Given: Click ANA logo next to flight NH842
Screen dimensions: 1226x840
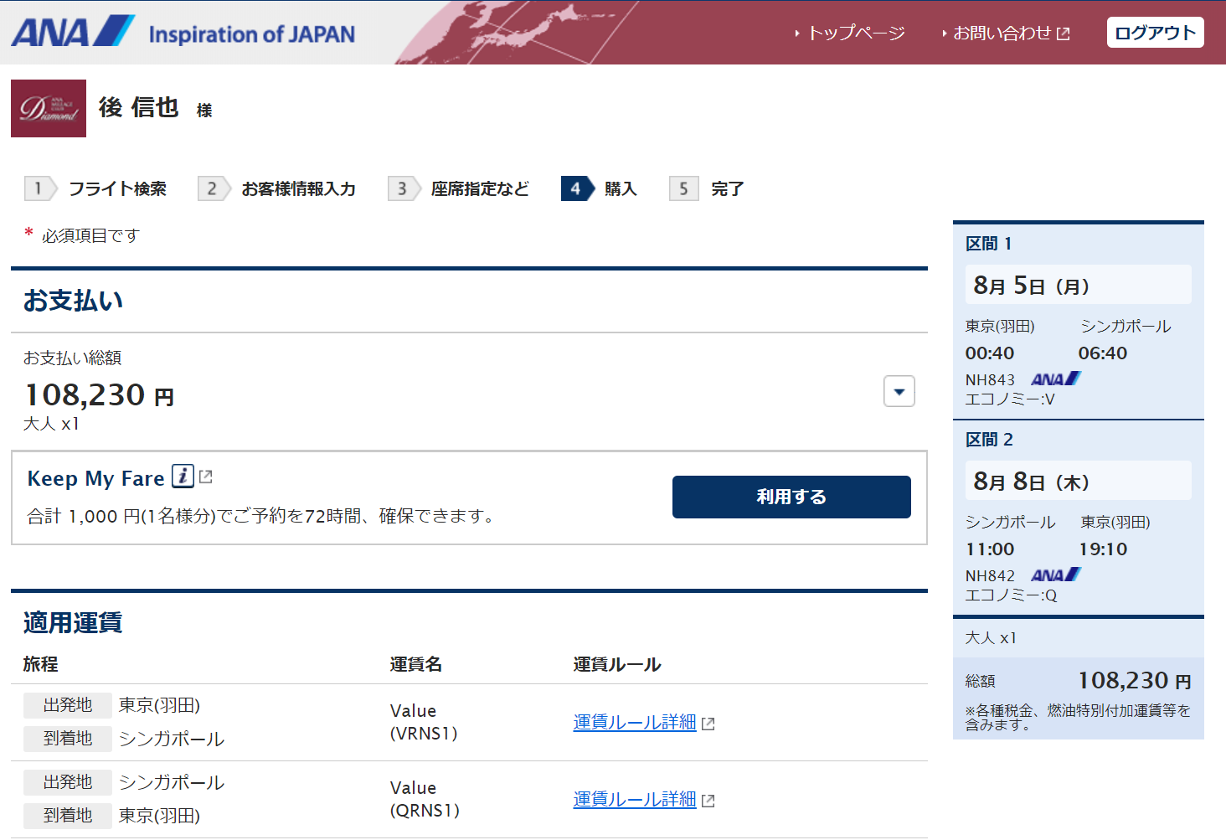Looking at the screenshot, I should click(1056, 575).
